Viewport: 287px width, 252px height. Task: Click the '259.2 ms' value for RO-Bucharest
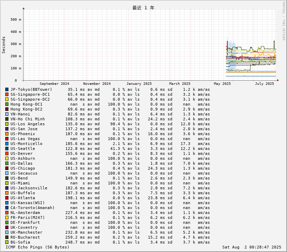point(75,237)
